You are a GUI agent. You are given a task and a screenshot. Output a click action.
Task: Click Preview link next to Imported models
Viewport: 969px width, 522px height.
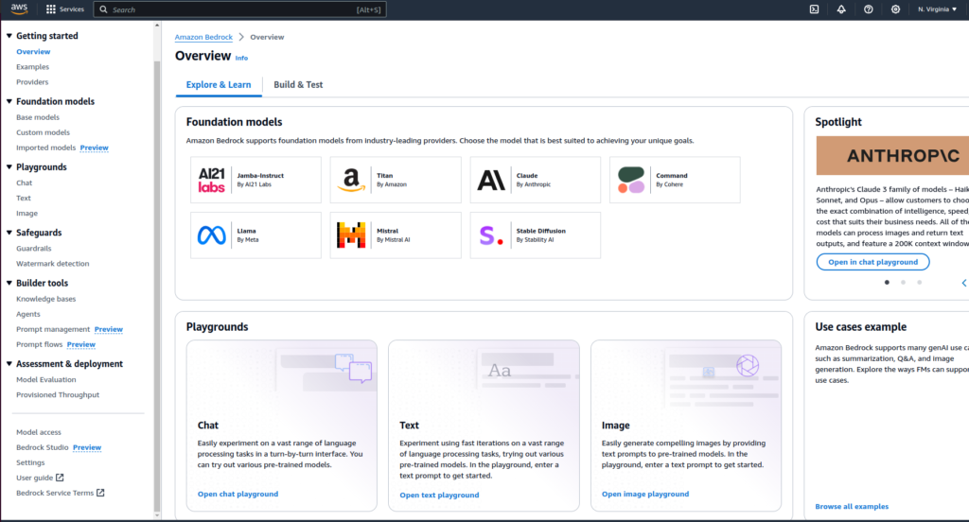click(x=95, y=148)
